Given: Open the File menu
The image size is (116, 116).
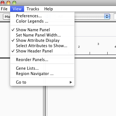Looking at the screenshot, I should 4,9.
